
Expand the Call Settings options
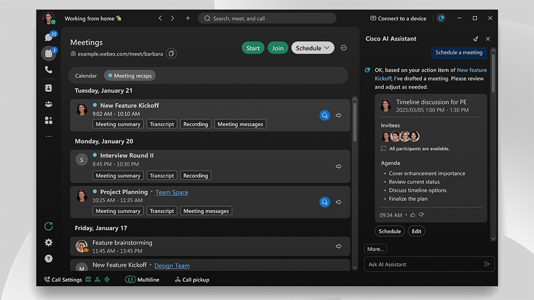point(63,280)
